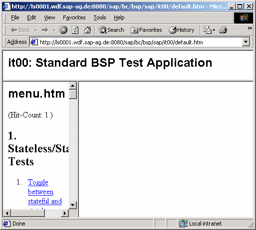
Task: Follow the 'Toggle between stateful and' link
Action: pos(45,192)
